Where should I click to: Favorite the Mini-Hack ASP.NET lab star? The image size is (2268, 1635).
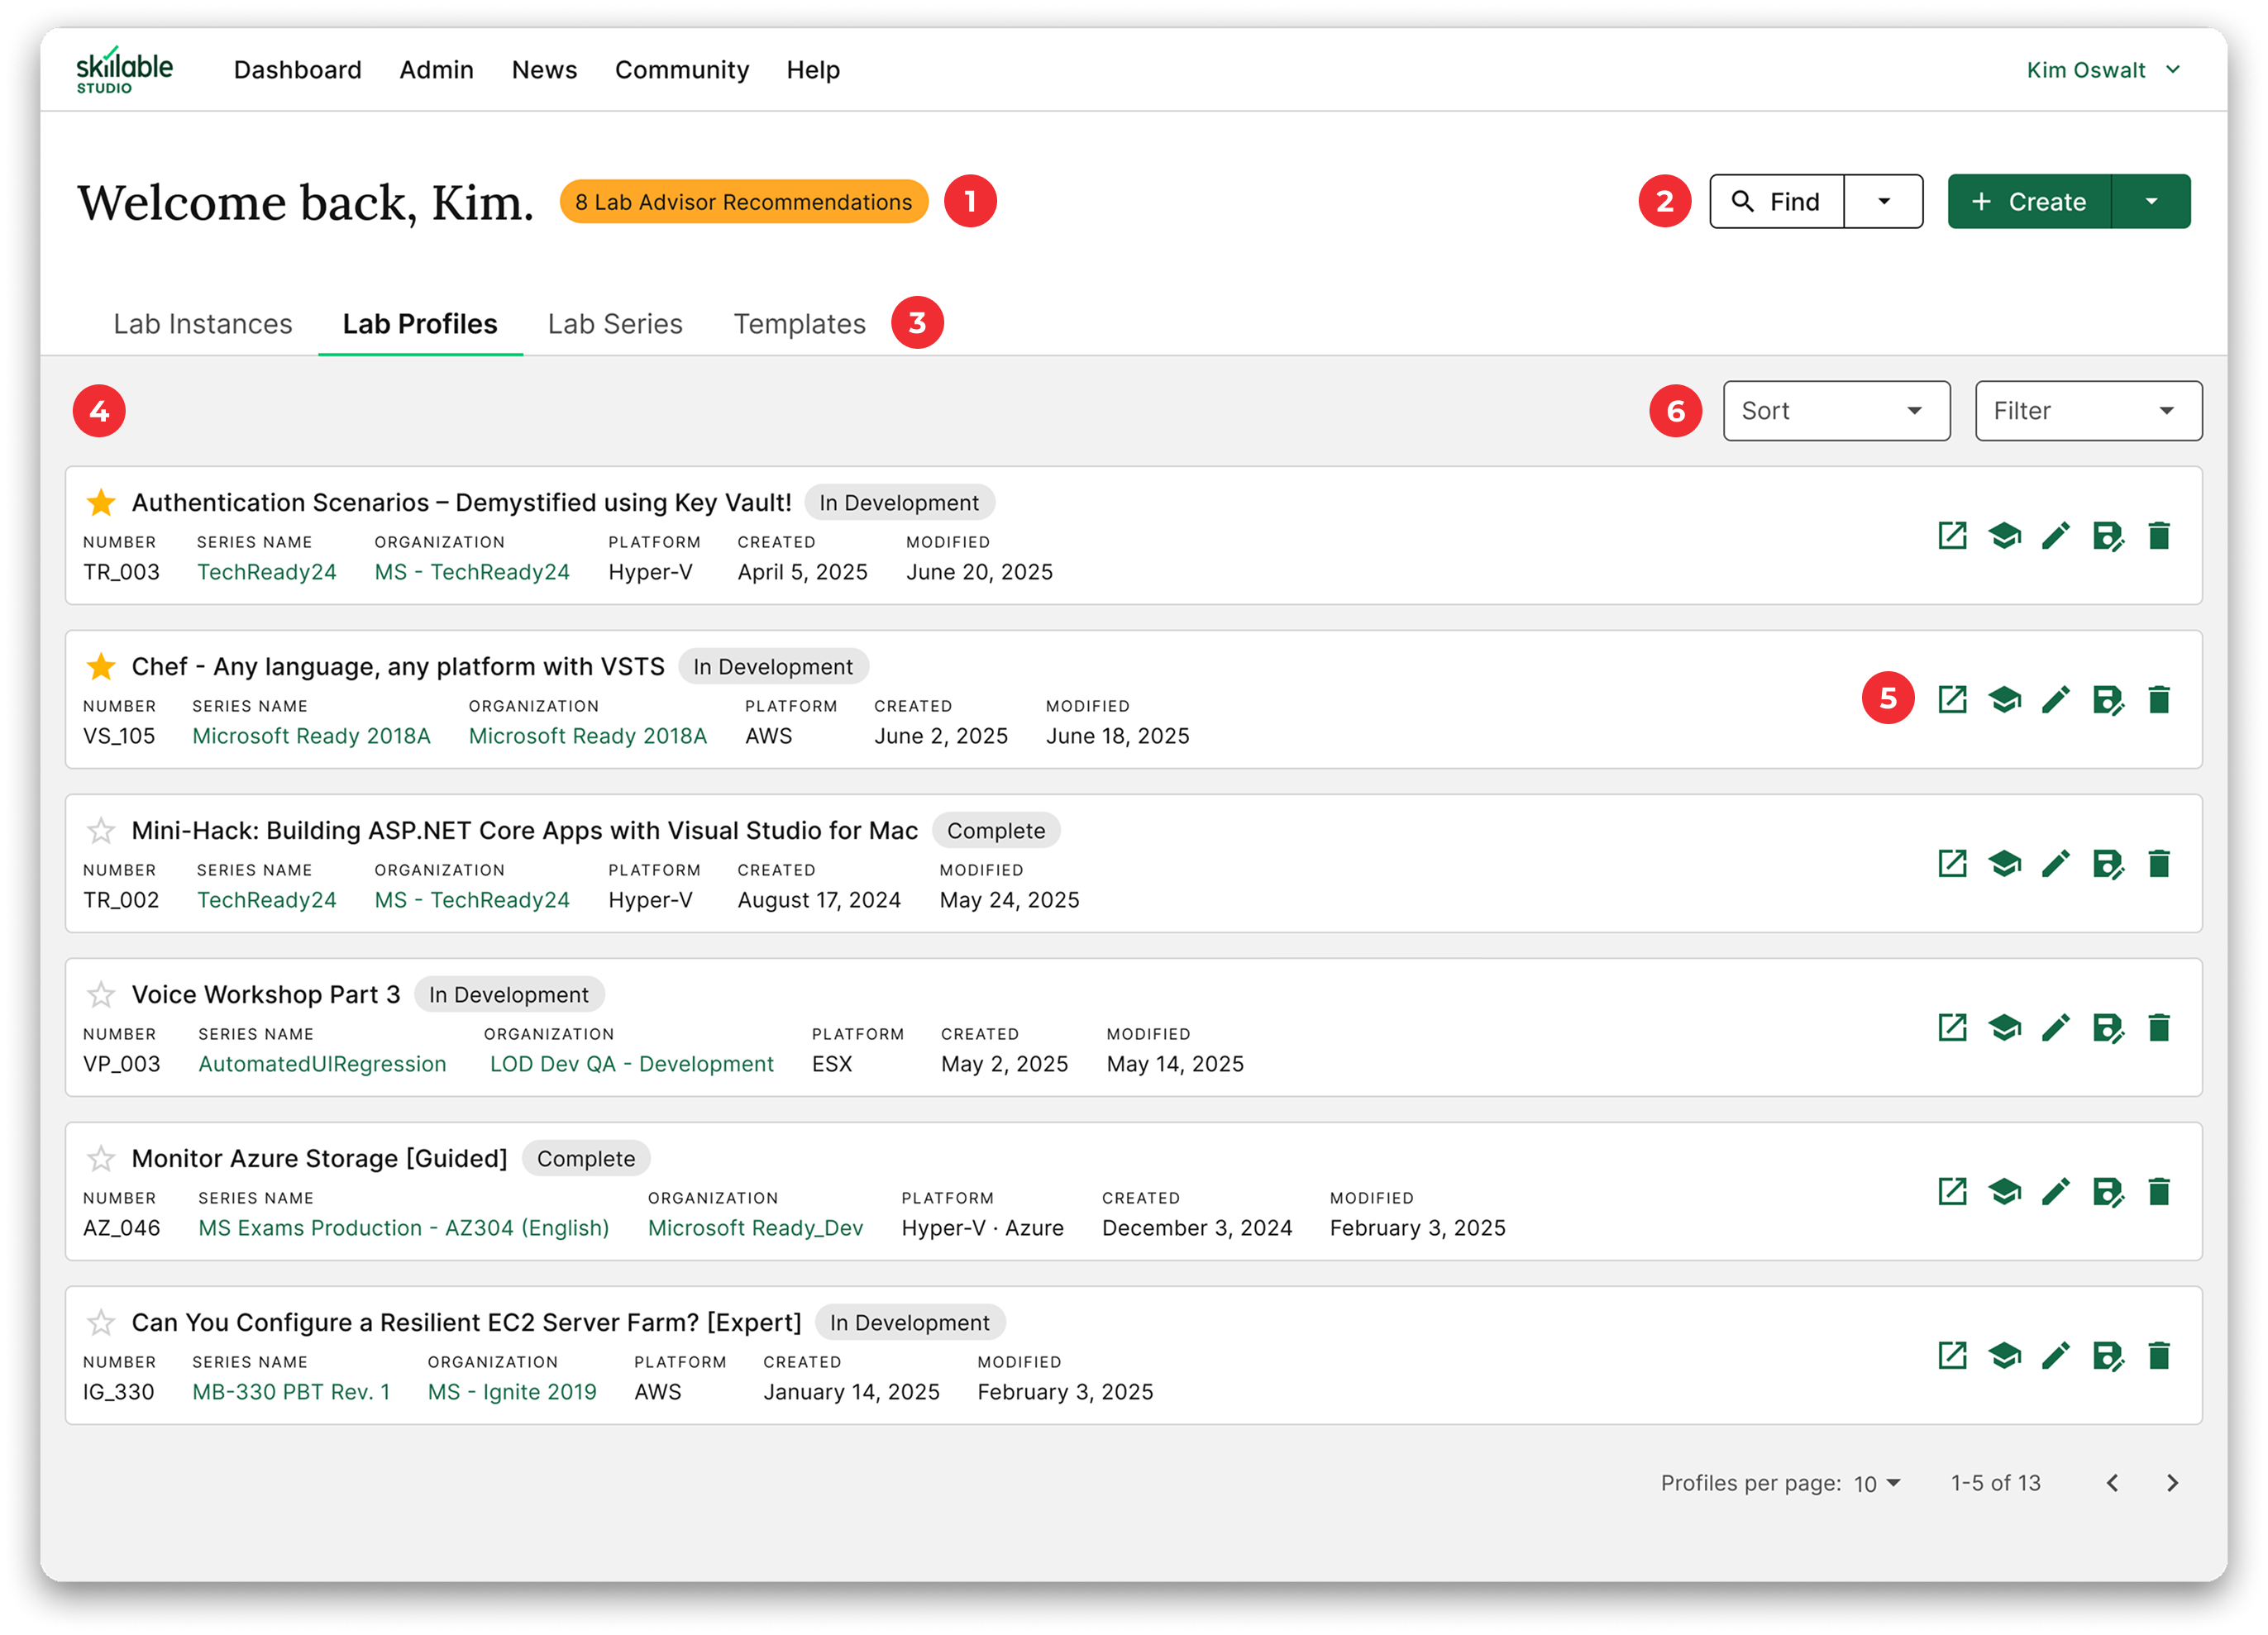click(x=101, y=830)
